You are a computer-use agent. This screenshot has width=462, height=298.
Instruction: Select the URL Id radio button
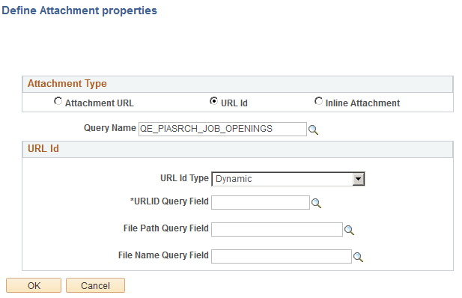(213, 101)
